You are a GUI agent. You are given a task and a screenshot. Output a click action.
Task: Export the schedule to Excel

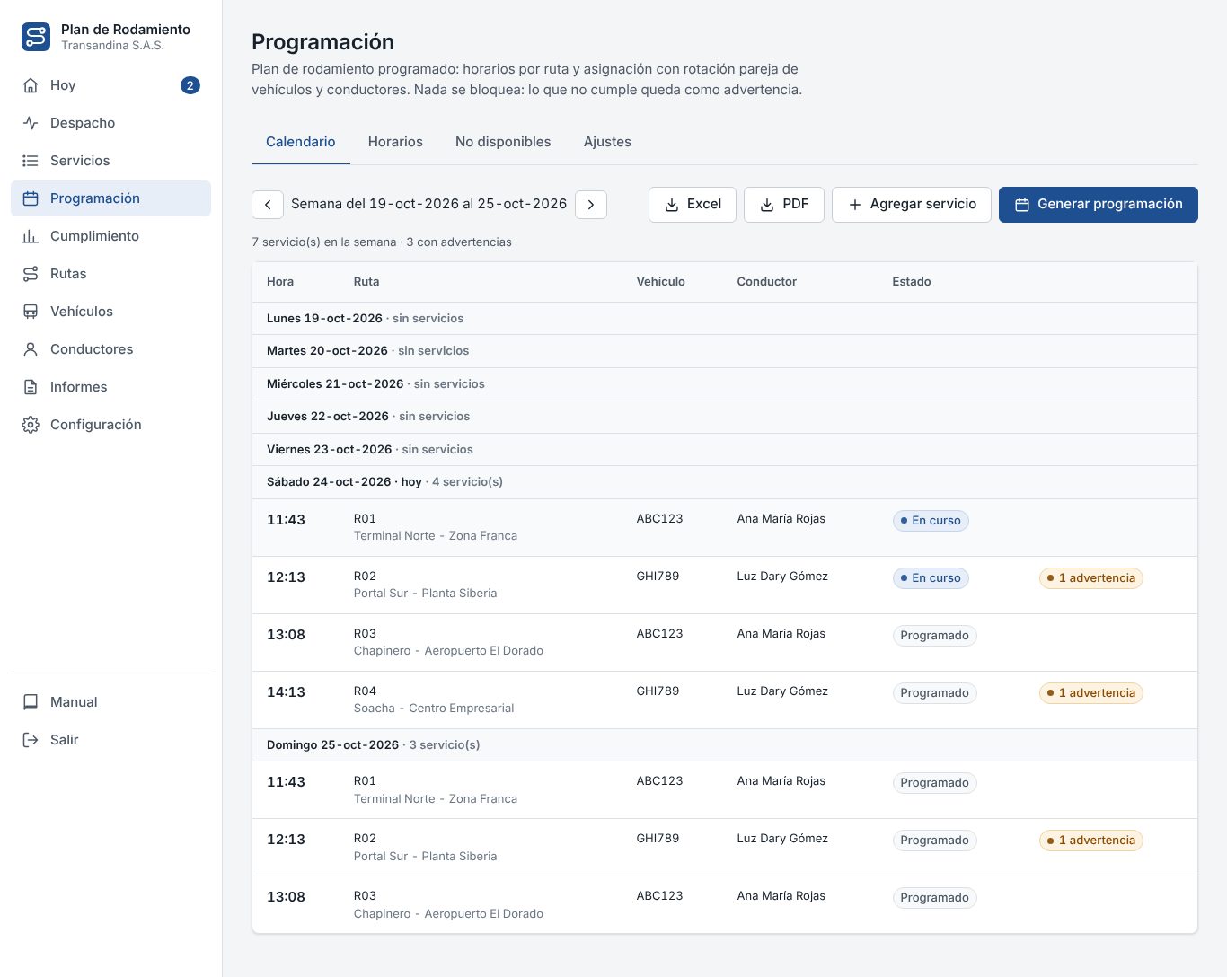(693, 205)
